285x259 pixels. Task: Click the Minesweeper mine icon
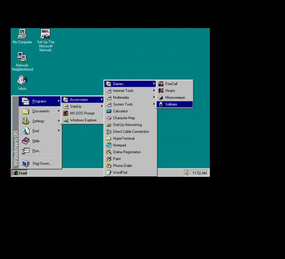(x=161, y=97)
